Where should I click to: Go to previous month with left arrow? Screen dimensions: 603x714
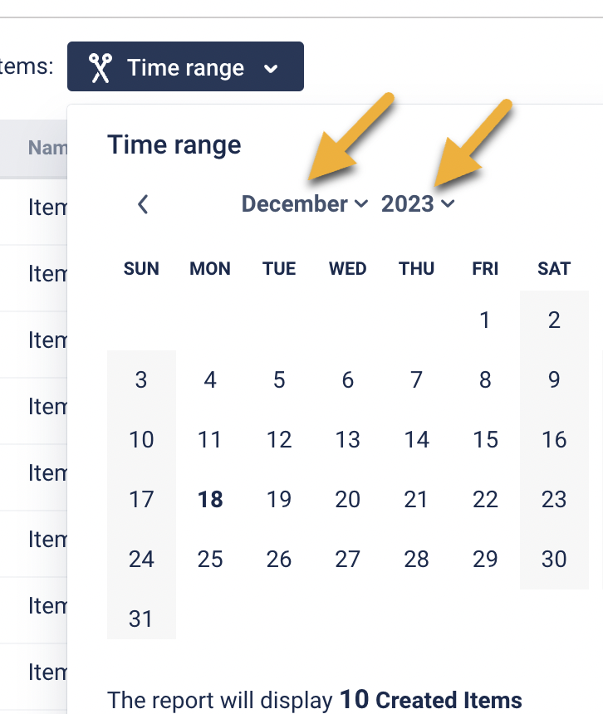(x=143, y=204)
